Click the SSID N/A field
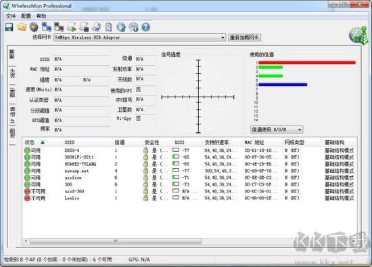372x267 pixels. click(81, 59)
